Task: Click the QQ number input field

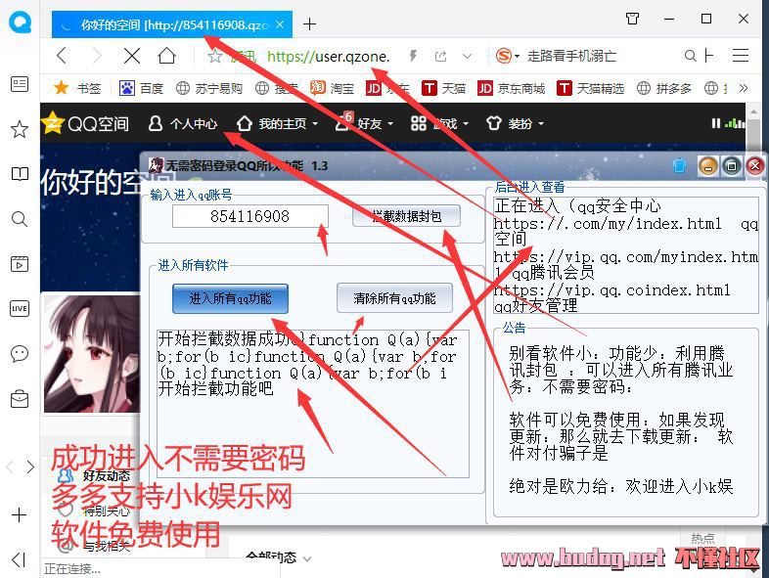Action: click(249, 216)
